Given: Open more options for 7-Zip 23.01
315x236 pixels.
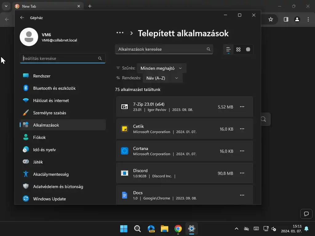Looking at the screenshot, I should point(242,107).
